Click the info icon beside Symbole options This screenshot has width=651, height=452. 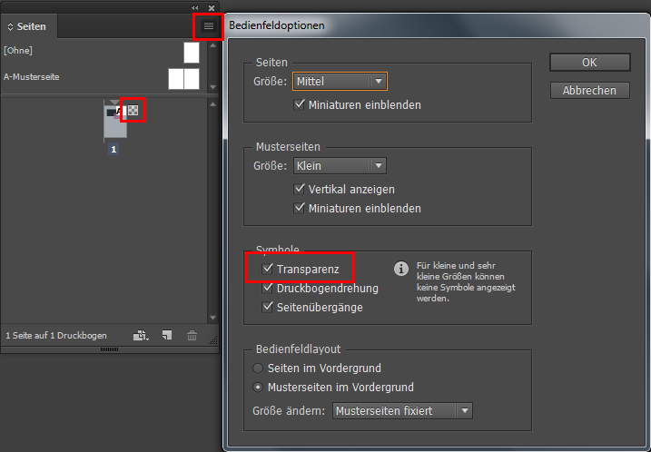pyautogui.click(x=399, y=269)
